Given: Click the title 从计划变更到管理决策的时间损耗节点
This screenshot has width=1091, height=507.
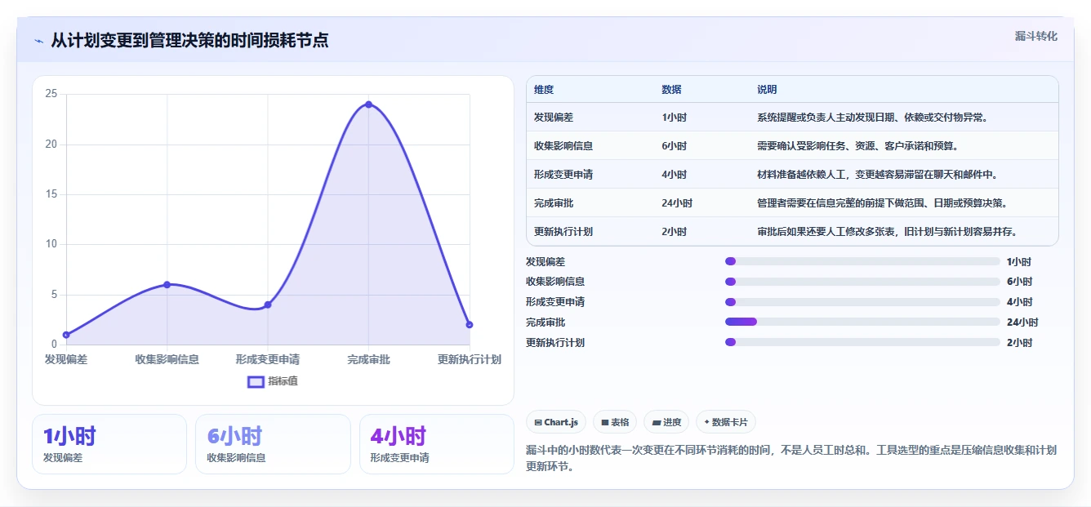Looking at the screenshot, I should [189, 41].
